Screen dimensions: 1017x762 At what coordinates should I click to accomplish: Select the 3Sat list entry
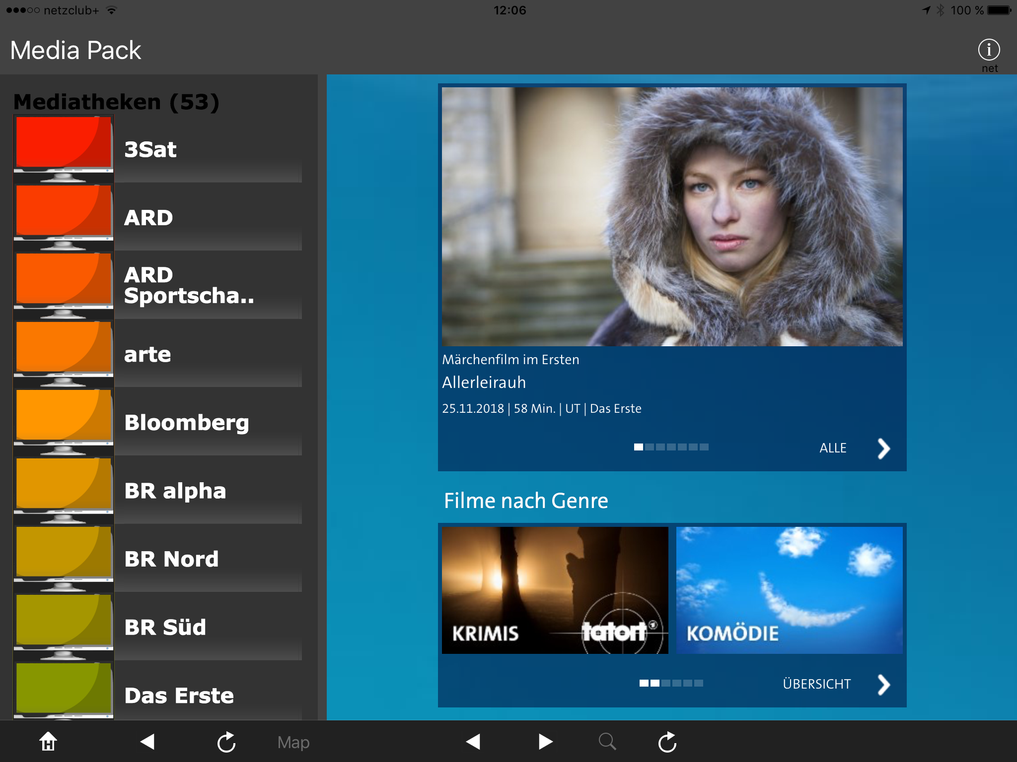click(x=157, y=148)
